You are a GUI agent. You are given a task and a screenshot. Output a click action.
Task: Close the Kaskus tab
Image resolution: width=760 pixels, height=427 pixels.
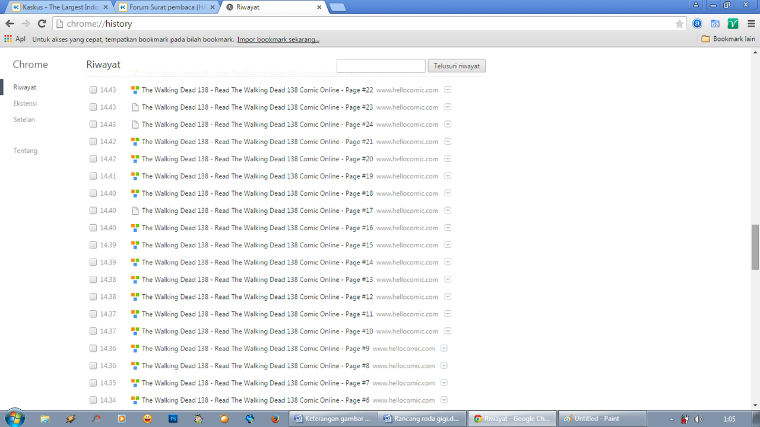[x=105, y=7]
